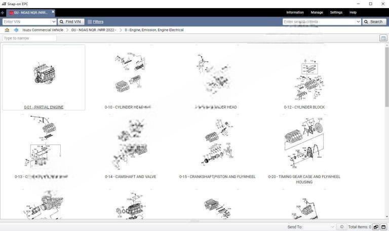Screen dimensions: 389x231
Task: Click the Search button
Action: (x=374, y=22)
